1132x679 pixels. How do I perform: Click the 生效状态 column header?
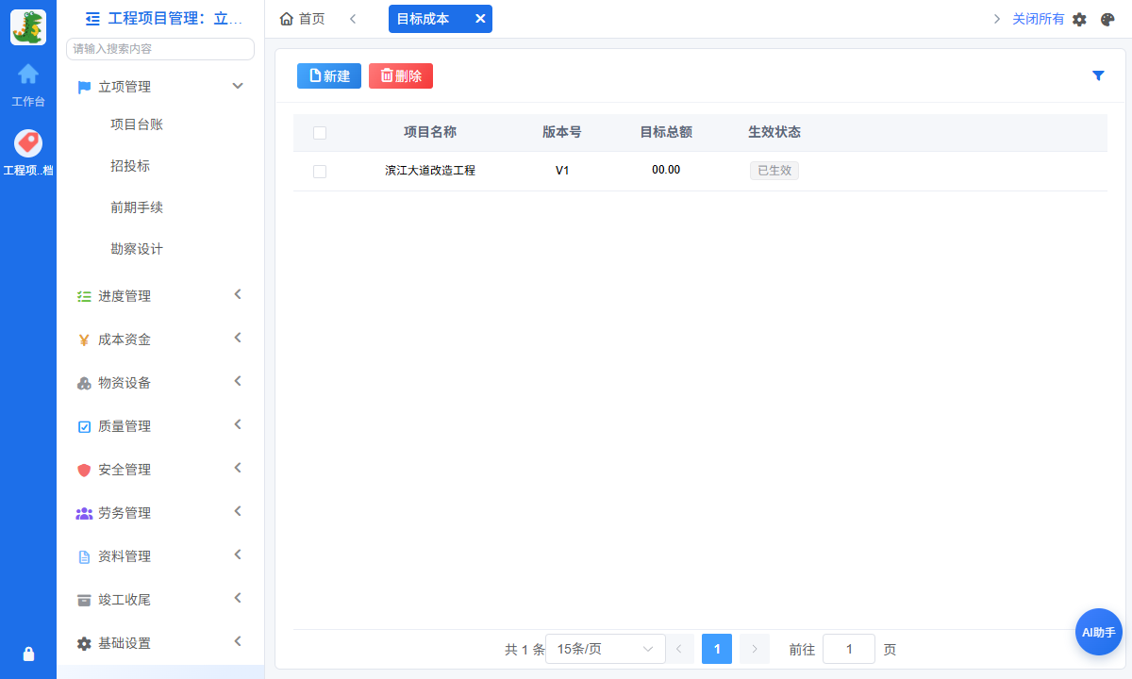(774, 132)
